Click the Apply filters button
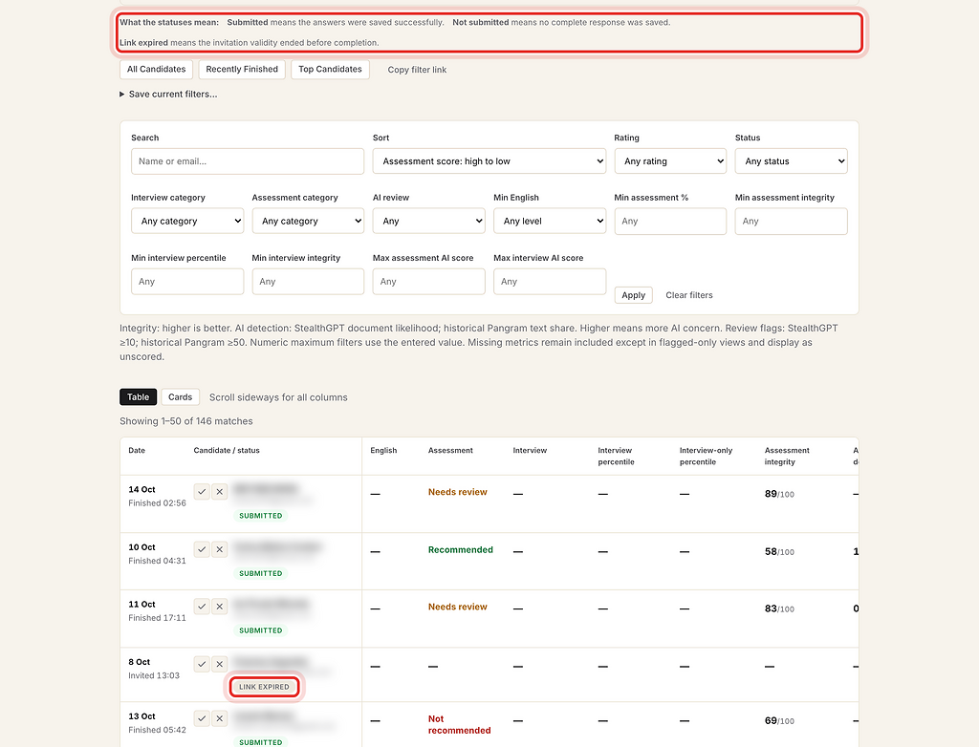The width and height of the screenshot is (979, 747). click(x=633, y=295)
